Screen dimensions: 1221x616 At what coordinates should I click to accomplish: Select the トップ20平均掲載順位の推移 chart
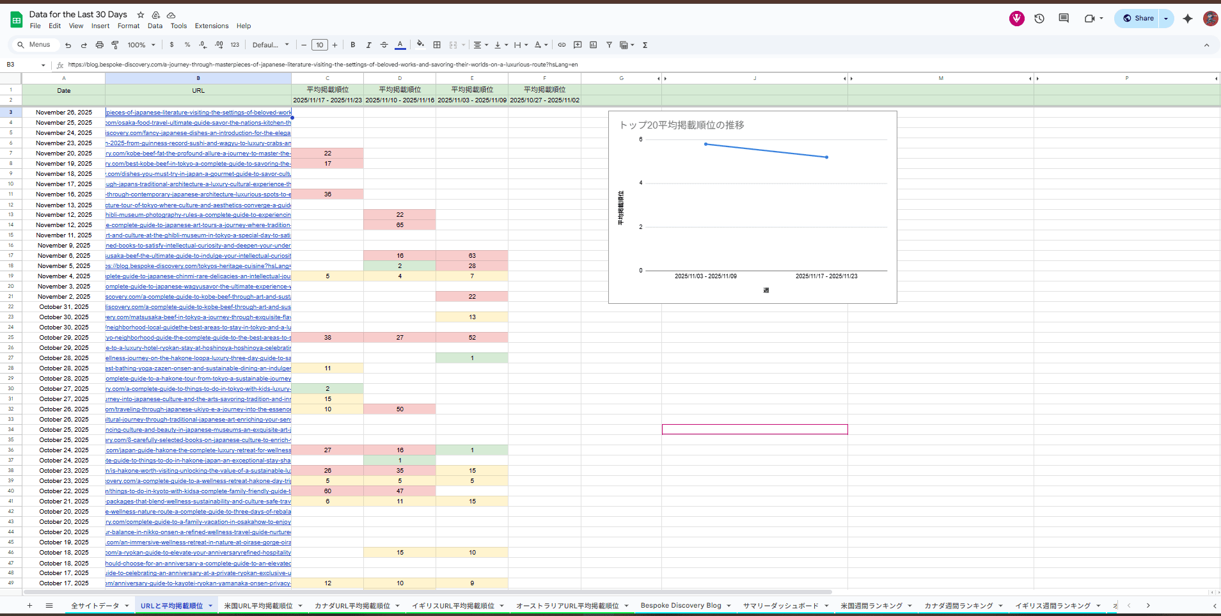point(752,207)
